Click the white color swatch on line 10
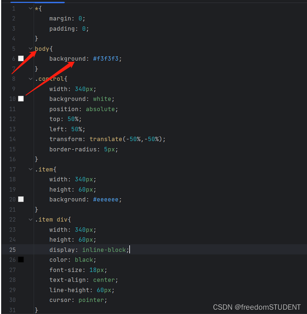Screen dimensions: 307x314 [x=21, y=99]
